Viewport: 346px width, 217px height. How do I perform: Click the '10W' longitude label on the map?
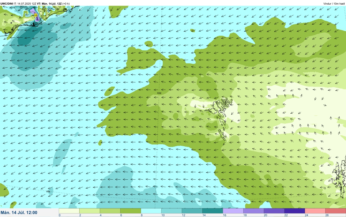point(159,93)
